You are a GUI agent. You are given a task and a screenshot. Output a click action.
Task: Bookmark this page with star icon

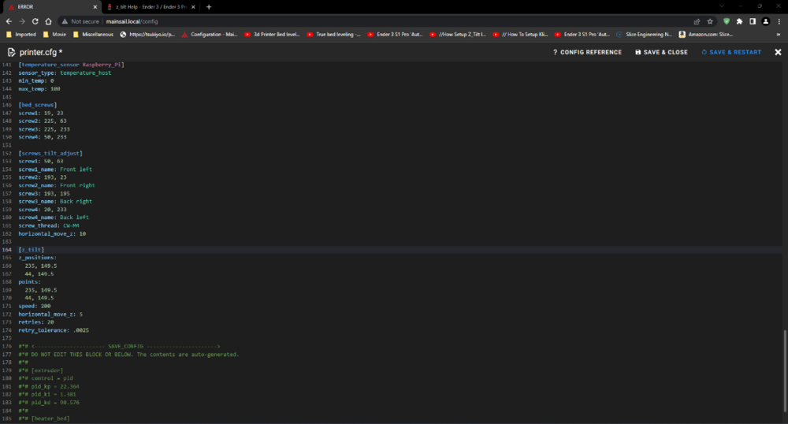(x=710, y=21)
